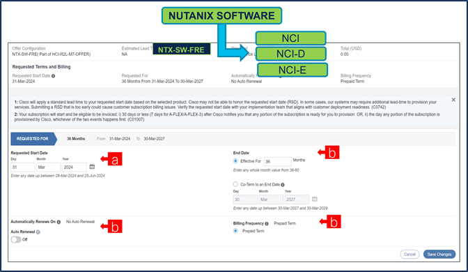
Task: Click the 'No Auto Renewal' text beside Automatically Renews On
Action: tap(80, 222)
